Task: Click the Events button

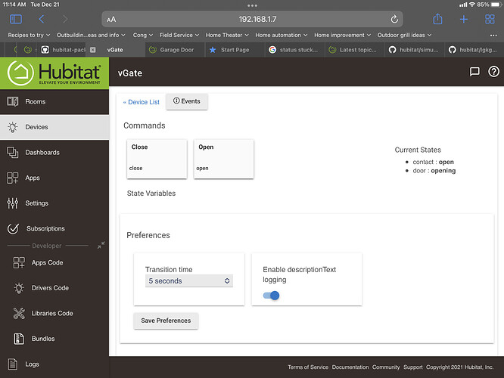Action: 187,101
